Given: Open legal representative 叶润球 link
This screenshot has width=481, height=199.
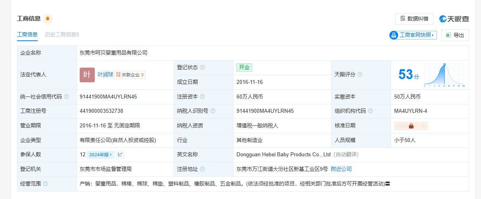Looking at the screenshot, I should 105,74.
